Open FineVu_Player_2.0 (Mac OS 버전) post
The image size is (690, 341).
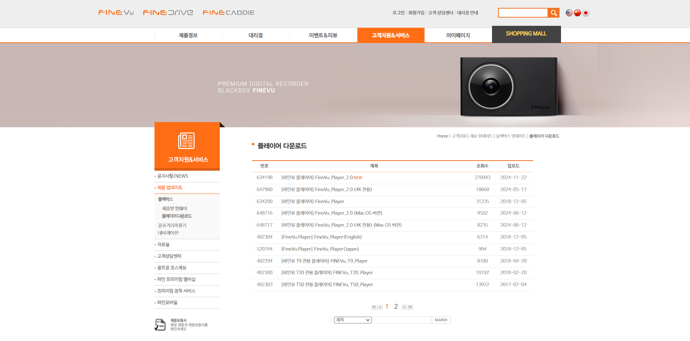[331, 213]
